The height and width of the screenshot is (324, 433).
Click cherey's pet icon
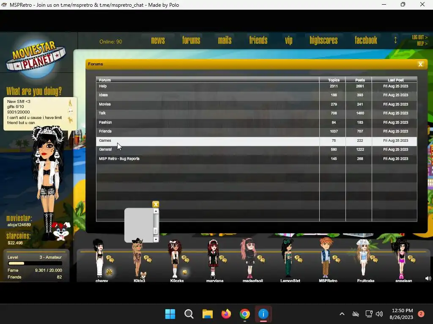coord(110,272)
